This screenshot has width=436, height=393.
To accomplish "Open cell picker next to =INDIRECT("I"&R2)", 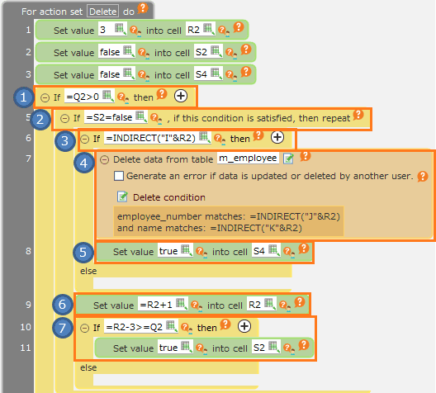I will pyautogui.click(x=205, y=137).
